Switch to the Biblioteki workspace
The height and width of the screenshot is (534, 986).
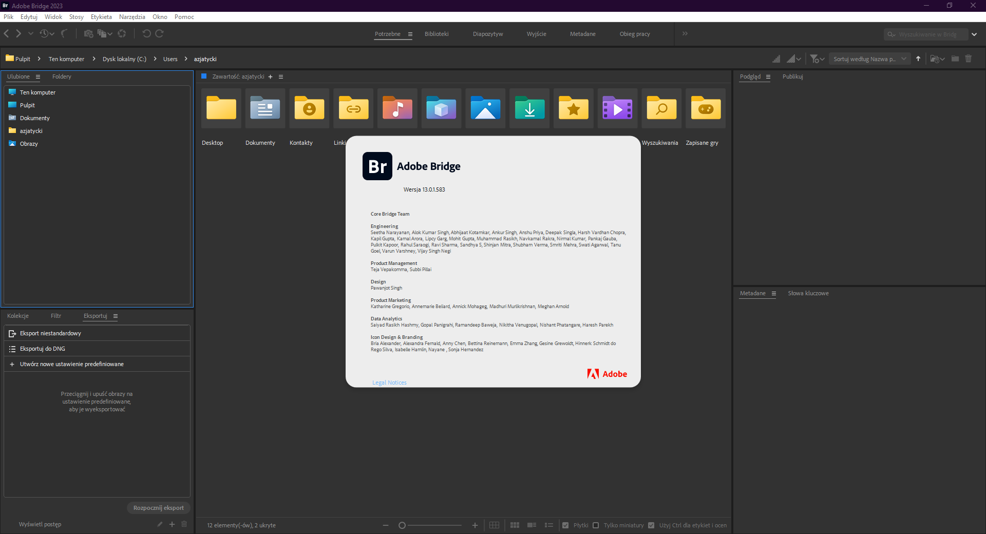[x=437, y=34]
